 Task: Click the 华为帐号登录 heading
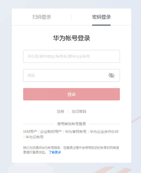click(x=72, y=38)
